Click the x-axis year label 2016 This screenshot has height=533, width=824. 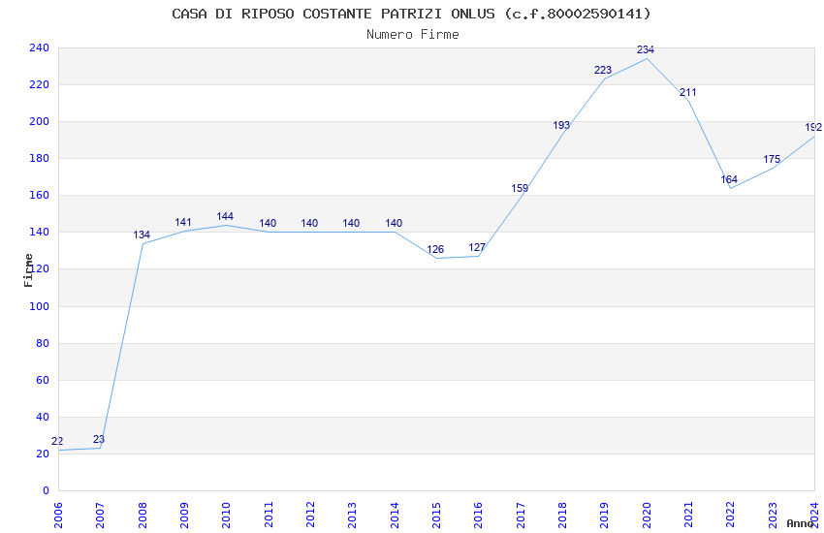click(479, 516)
